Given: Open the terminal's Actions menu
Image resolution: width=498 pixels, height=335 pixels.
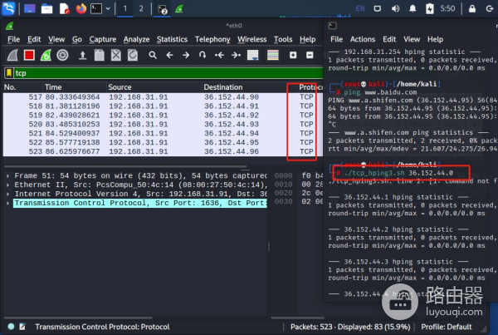Looking at the screenshot, I should pos(362,39).
